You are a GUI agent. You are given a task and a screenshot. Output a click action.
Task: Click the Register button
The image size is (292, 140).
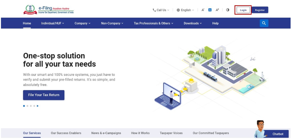[260, 10]
